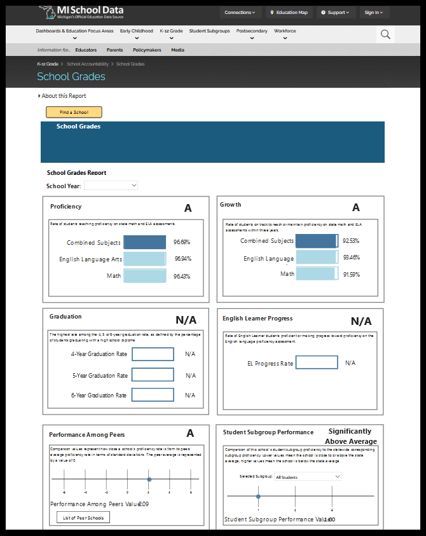Screen dimensions: 426x536
Task: Expand the Postsecondary menu
Action: point(252,34)
